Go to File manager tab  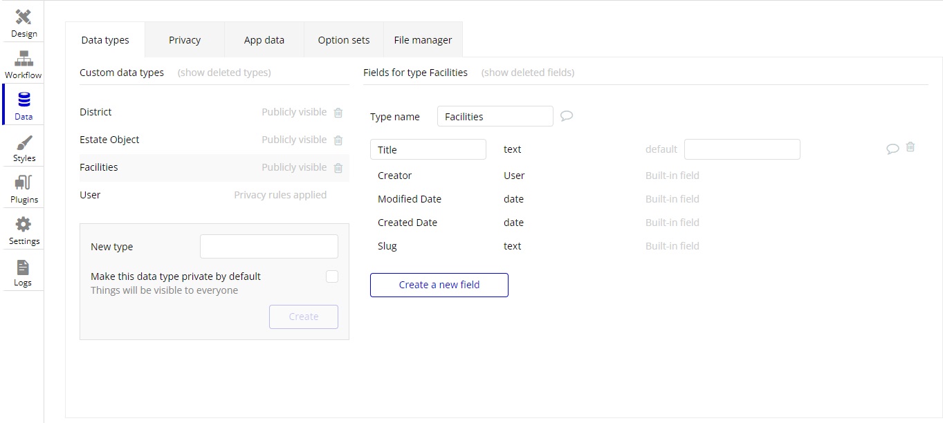click(x=423, y=40)
